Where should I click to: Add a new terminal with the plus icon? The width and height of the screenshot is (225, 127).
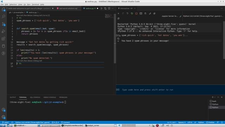click(x=212, y=97)
